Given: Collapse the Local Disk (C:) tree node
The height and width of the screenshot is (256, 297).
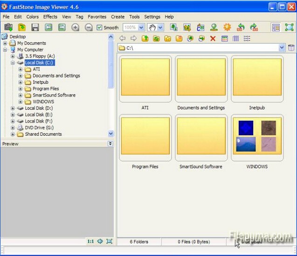Looking at the screenshot, I should [13, 62].
